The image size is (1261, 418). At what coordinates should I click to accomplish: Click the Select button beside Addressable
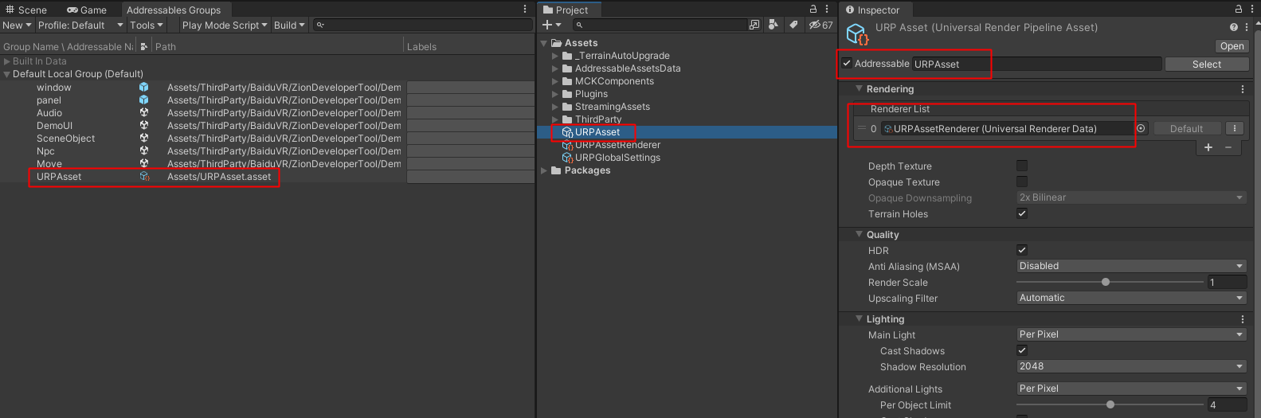point(1206,64)
